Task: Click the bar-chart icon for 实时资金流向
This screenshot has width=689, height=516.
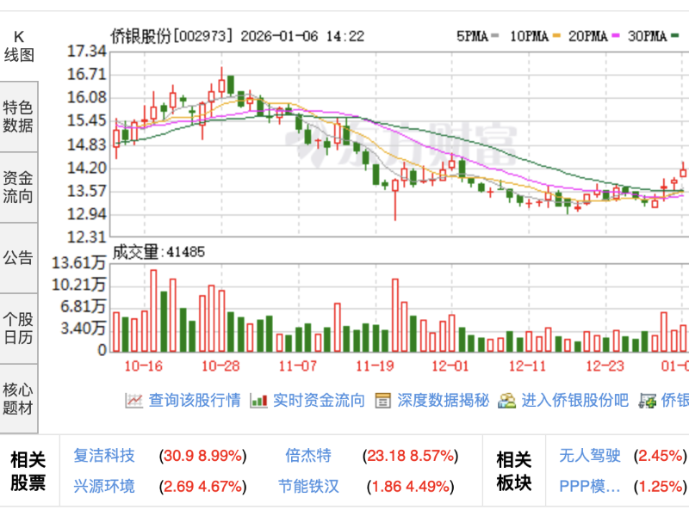Action: tap(258, 400)
